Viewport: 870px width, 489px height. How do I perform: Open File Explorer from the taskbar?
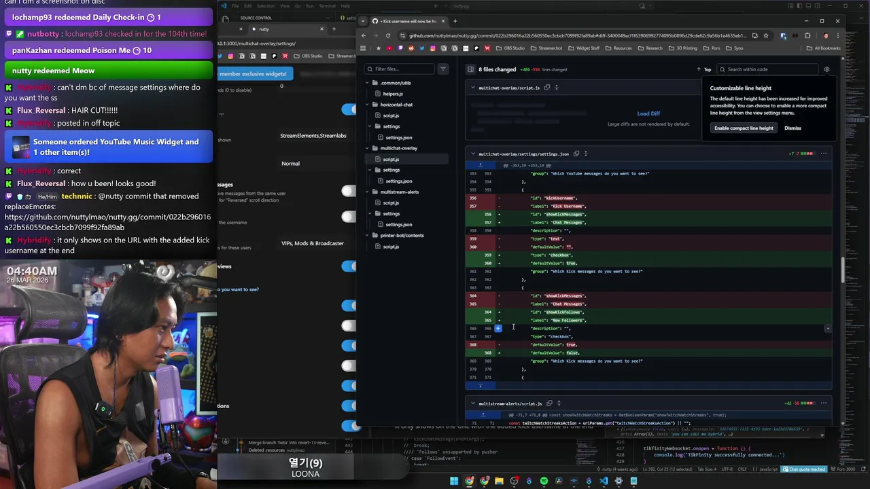point(499,482)
